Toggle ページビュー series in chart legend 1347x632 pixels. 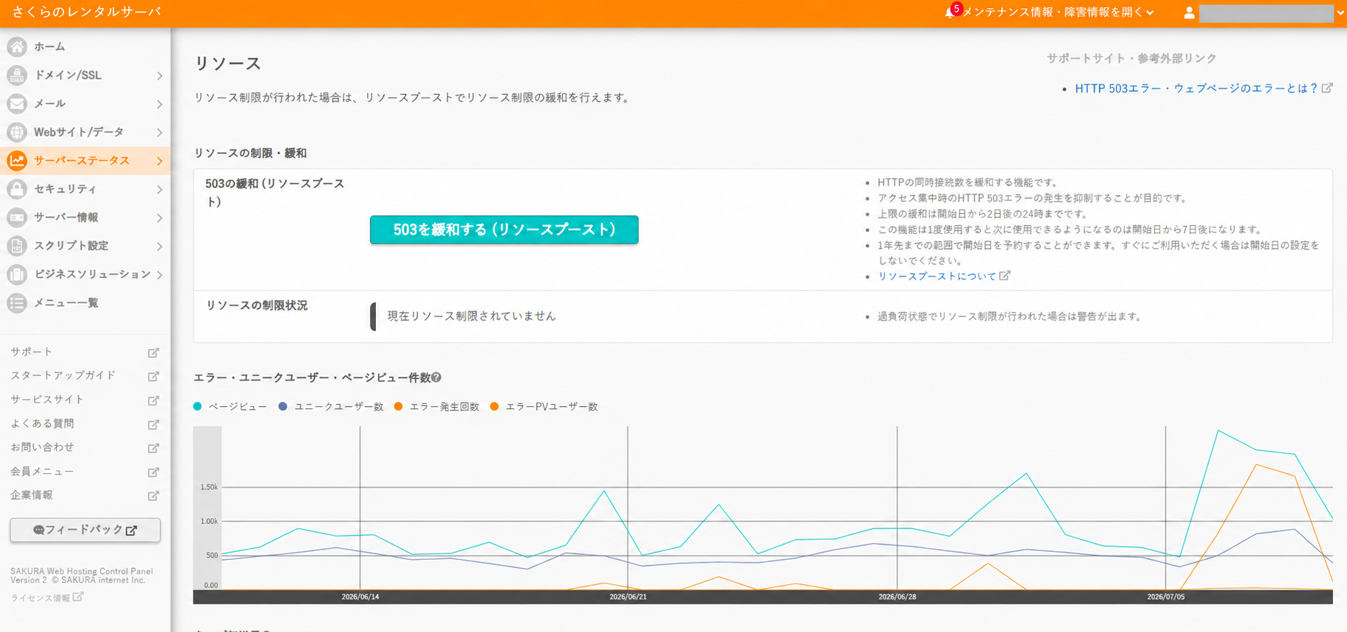tap(230, 406)
